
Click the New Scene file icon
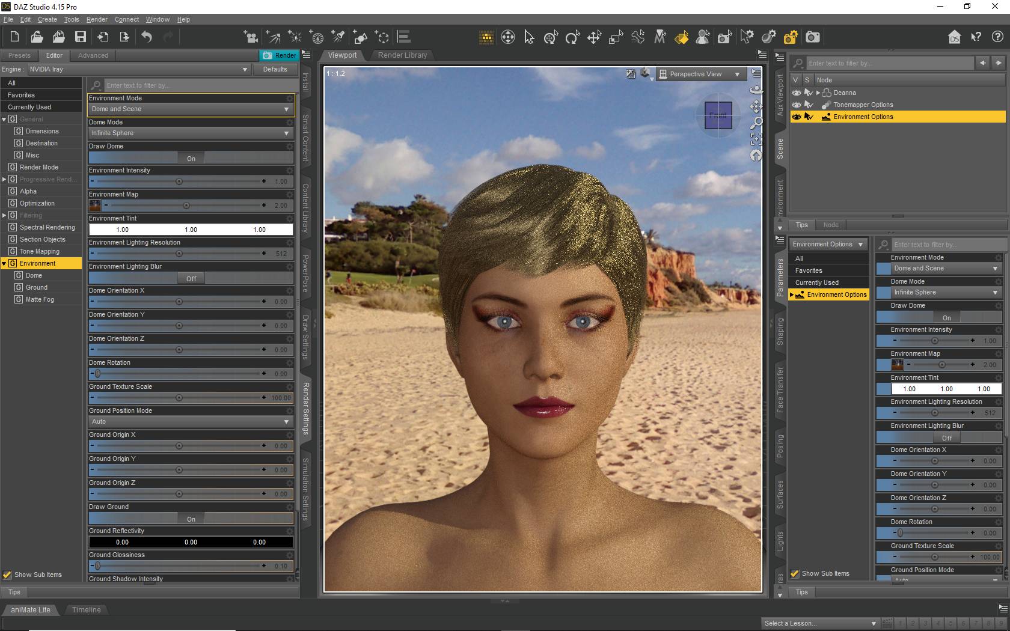(14, 37)
